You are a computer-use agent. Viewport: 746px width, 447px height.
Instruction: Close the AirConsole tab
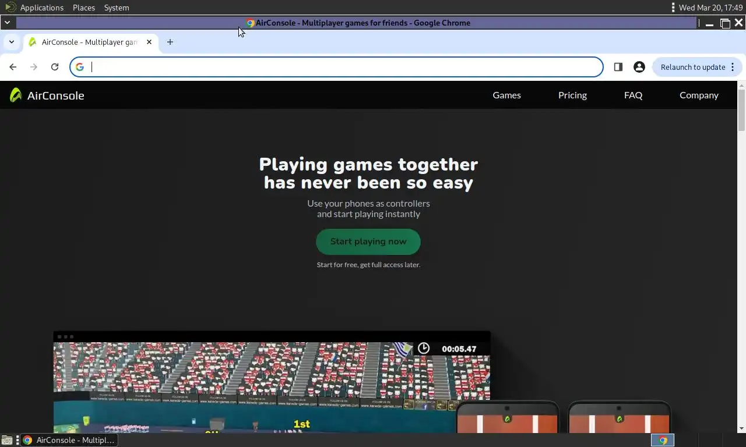click(149, 42)
